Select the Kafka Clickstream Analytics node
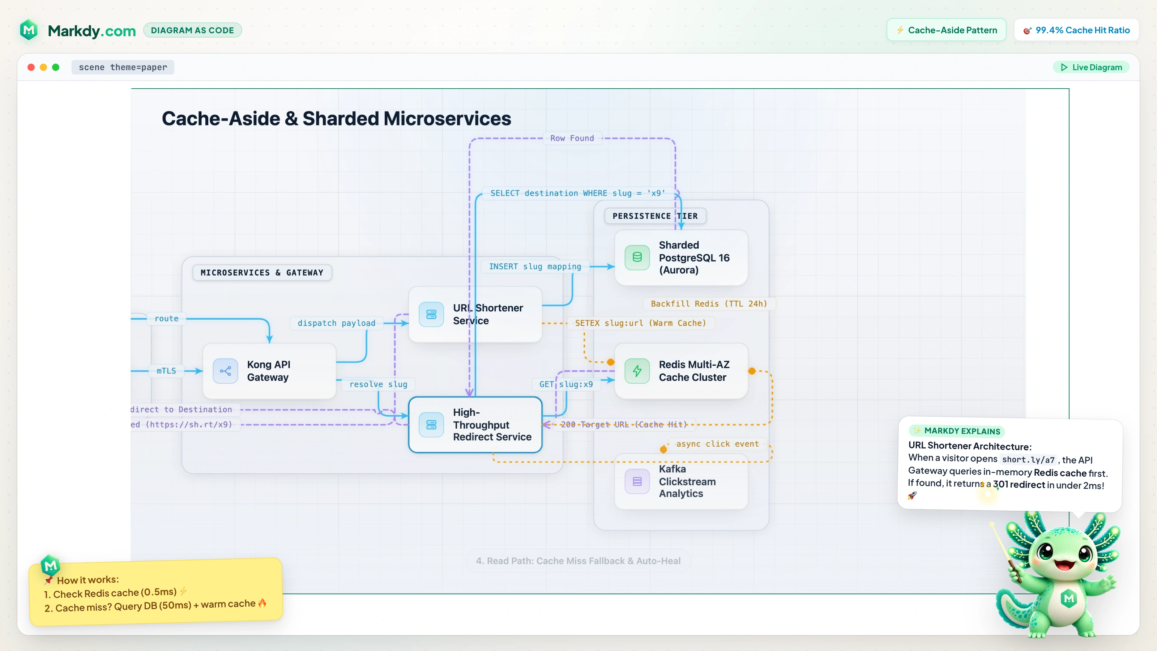Image resolution: width=1157 pixels, height=651 pixels. point(681,481)
